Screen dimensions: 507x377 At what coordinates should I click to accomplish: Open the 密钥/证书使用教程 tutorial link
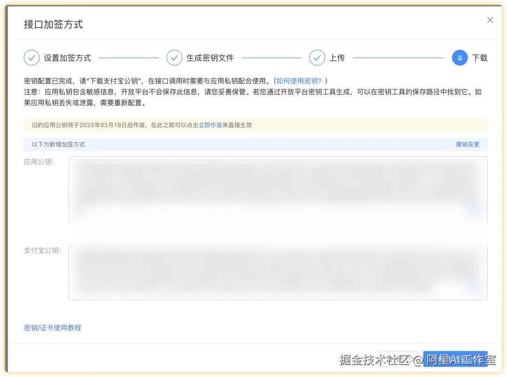point(52,328)
